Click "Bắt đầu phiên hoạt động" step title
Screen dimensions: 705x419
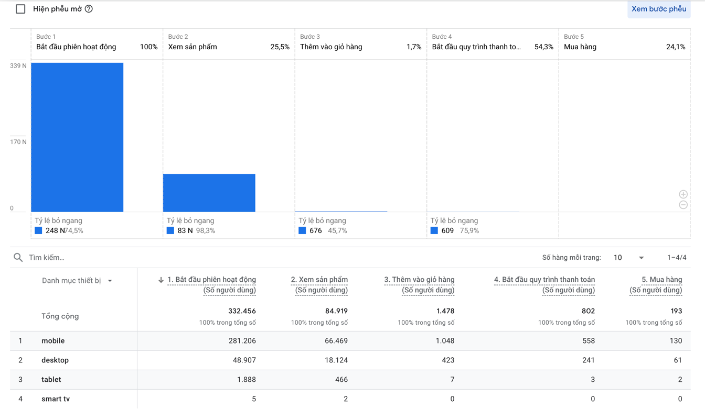[76, 47]
